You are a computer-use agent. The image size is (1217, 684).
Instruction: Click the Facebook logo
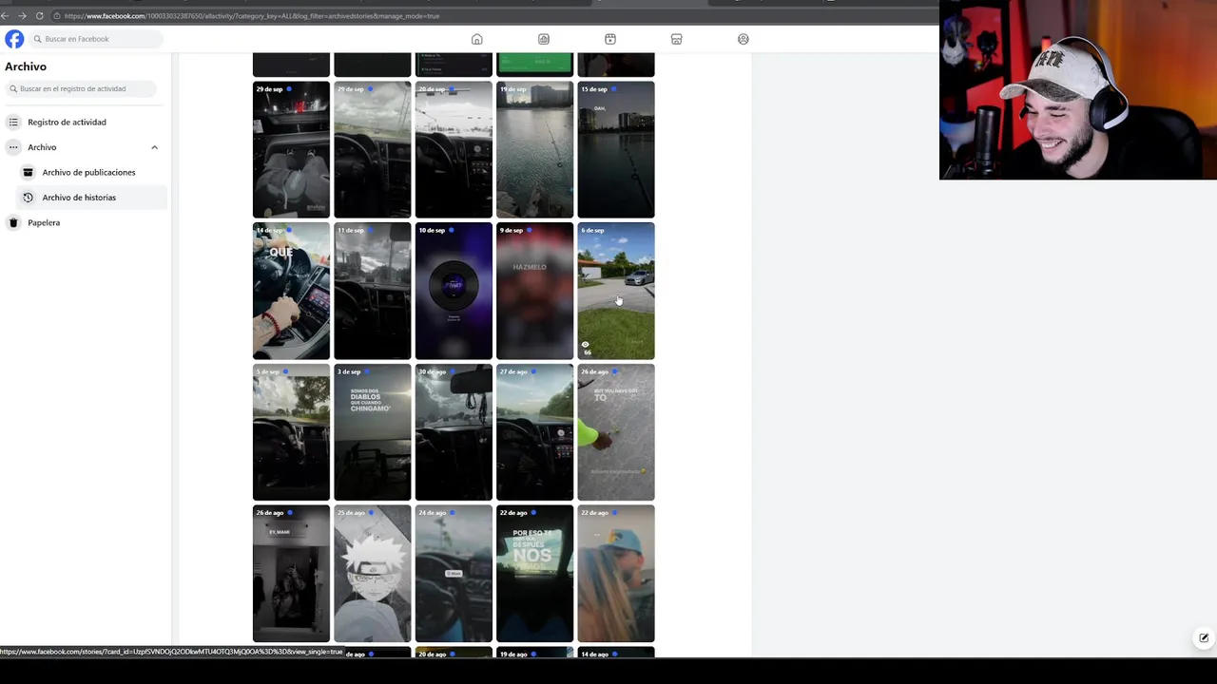click(x=14, y=39)
